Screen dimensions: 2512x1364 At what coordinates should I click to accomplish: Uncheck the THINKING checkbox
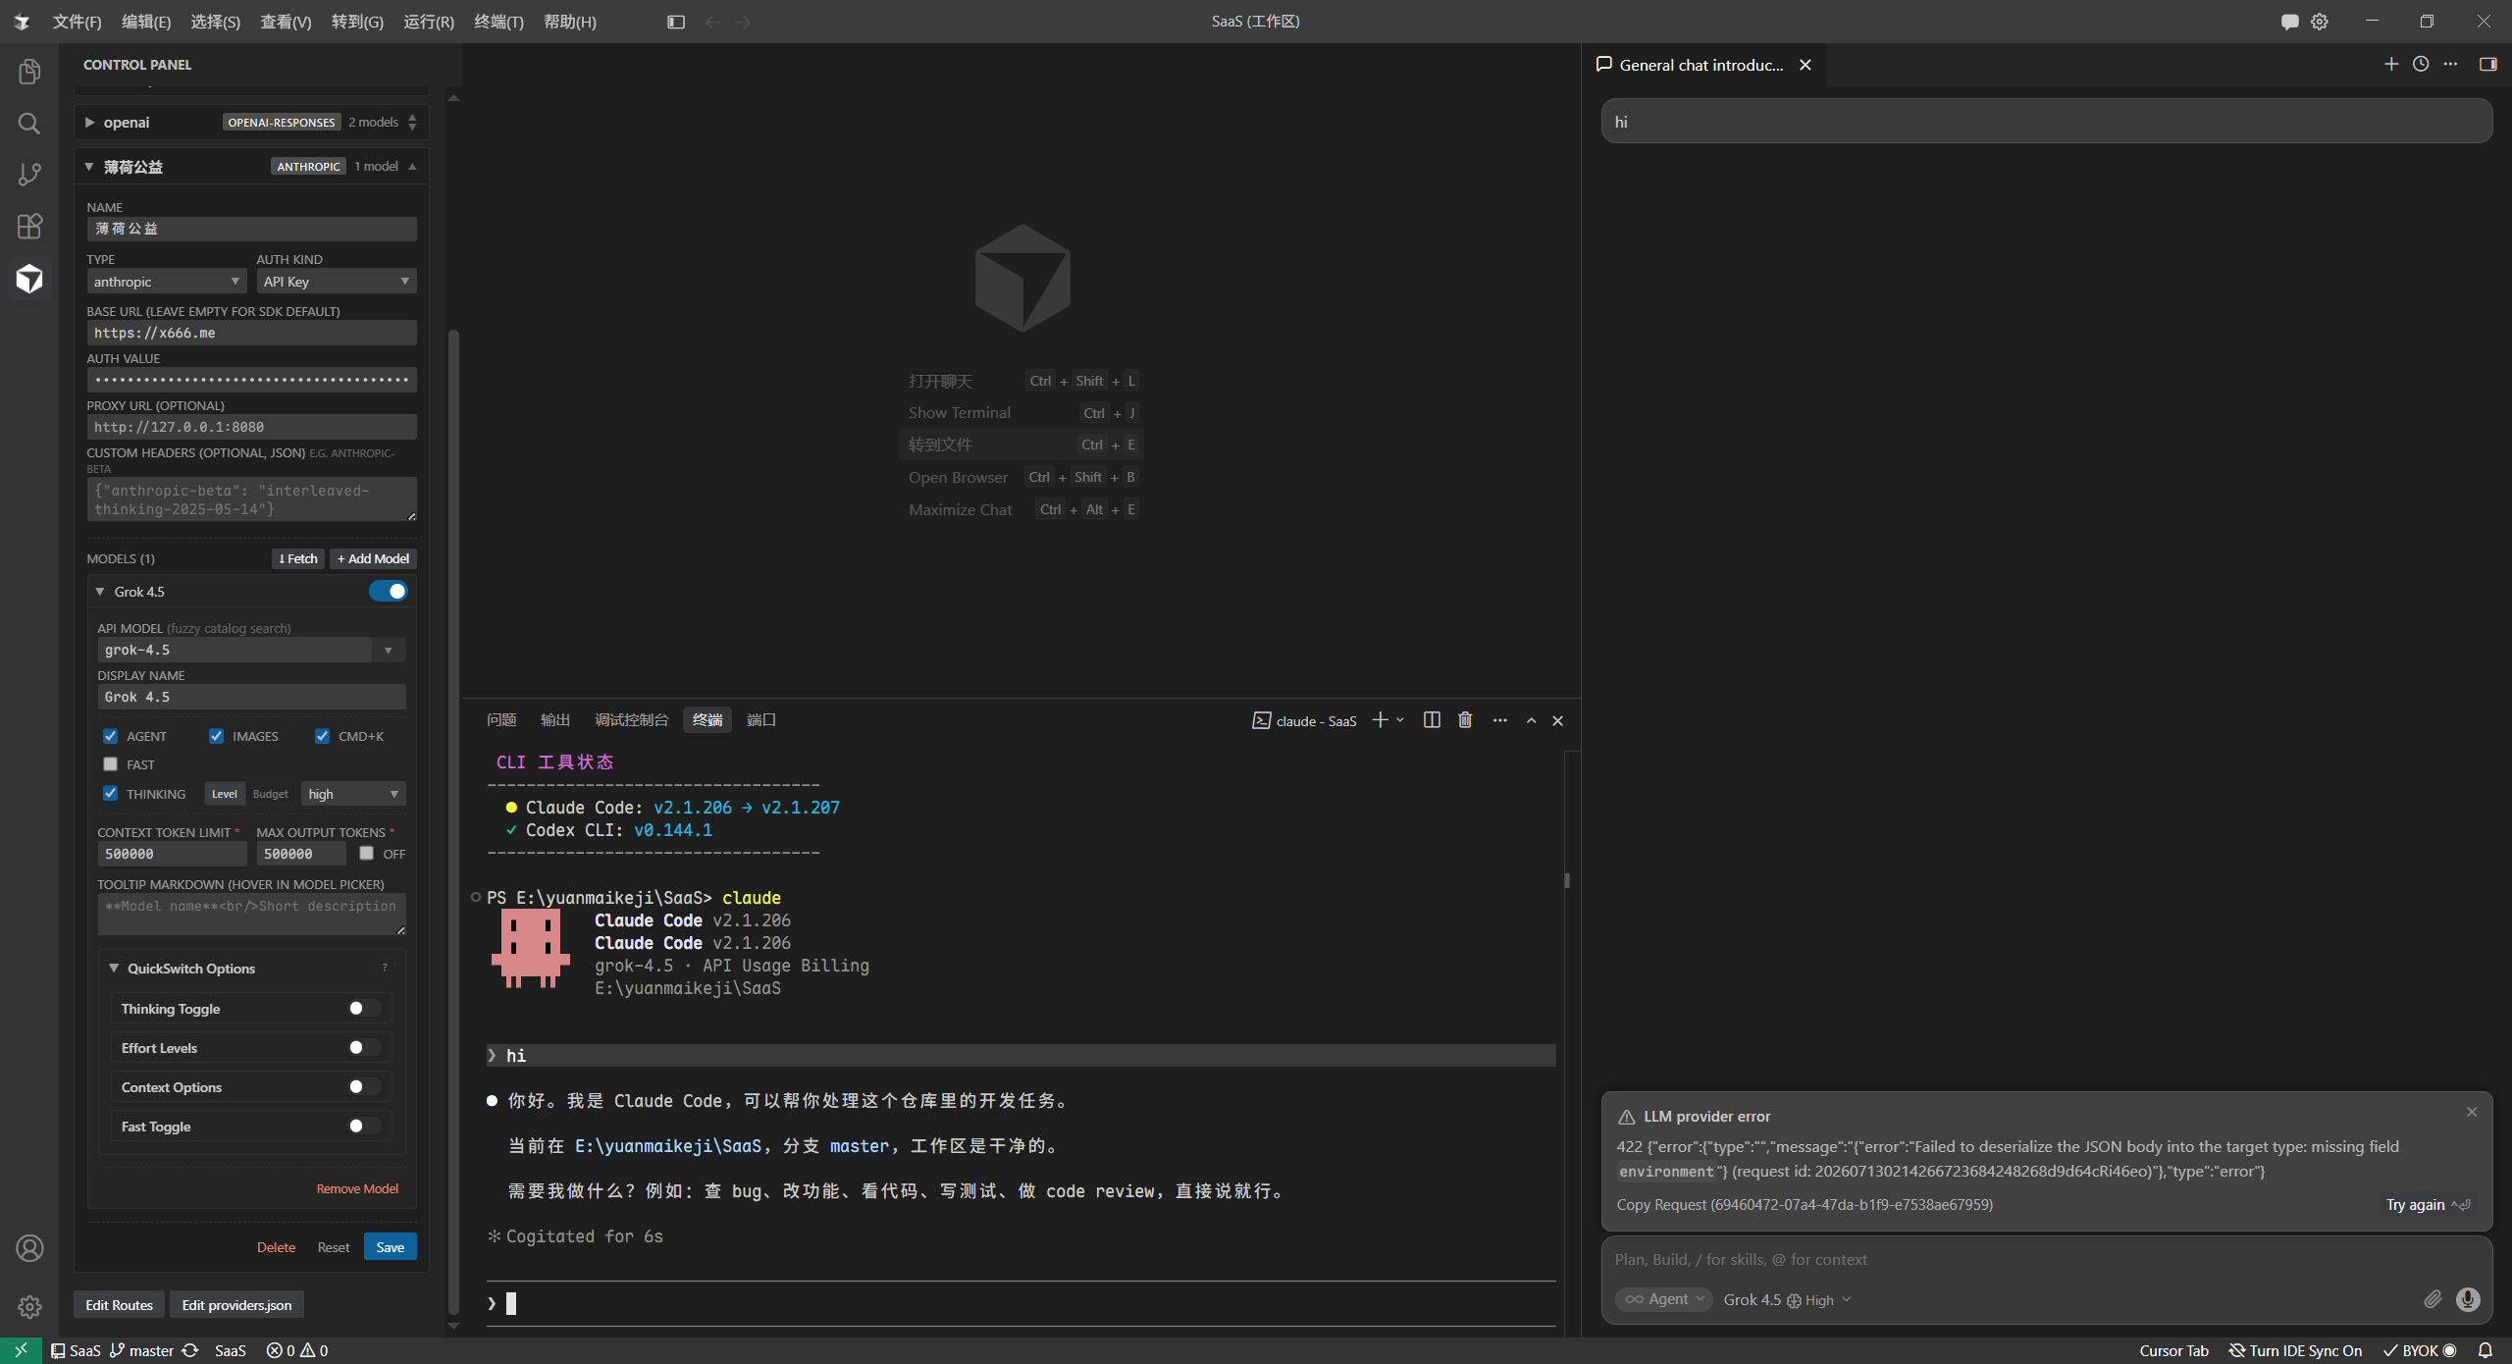click(110, 793)
